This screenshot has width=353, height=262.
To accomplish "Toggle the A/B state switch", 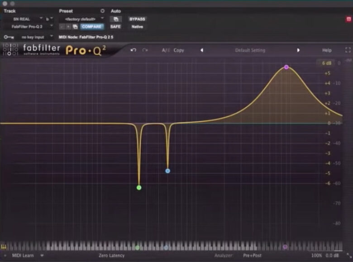I will [166, 50].
